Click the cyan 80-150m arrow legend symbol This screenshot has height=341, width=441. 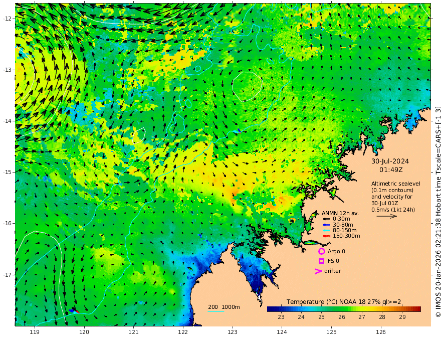coord(326,231)
